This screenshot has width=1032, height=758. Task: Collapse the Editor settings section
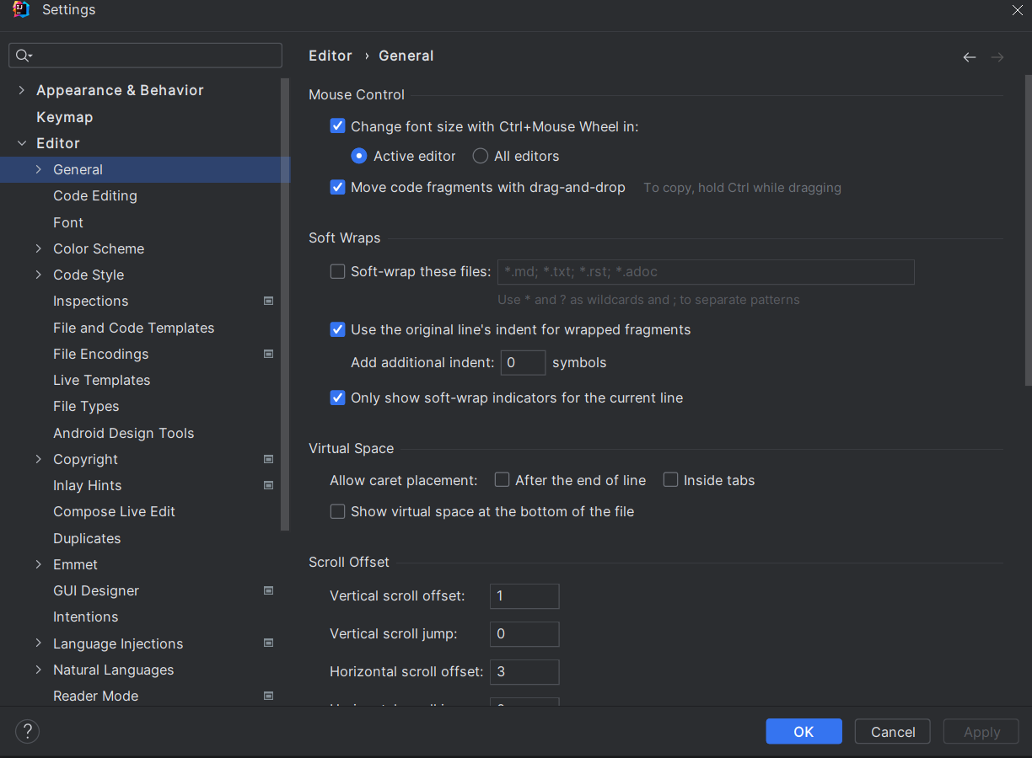[x=22, y=143]
